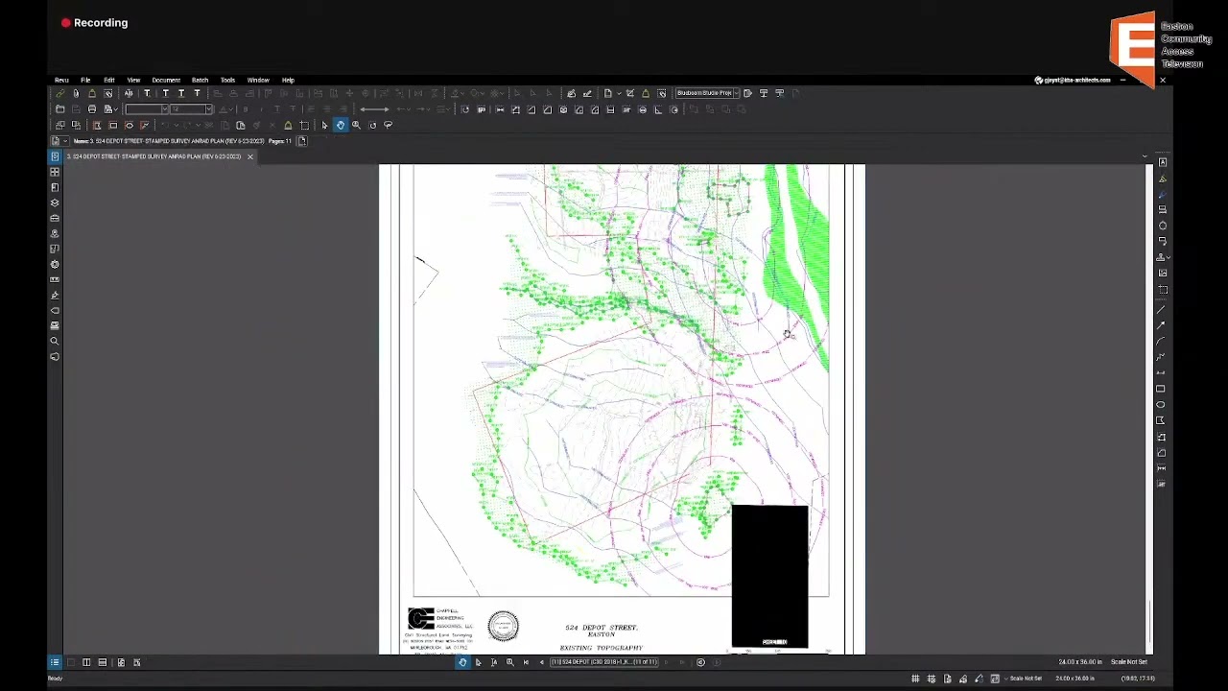Open the Tools menu
Screen dimensions: 1228x691
pyautogui.click(x=227, y=80)
